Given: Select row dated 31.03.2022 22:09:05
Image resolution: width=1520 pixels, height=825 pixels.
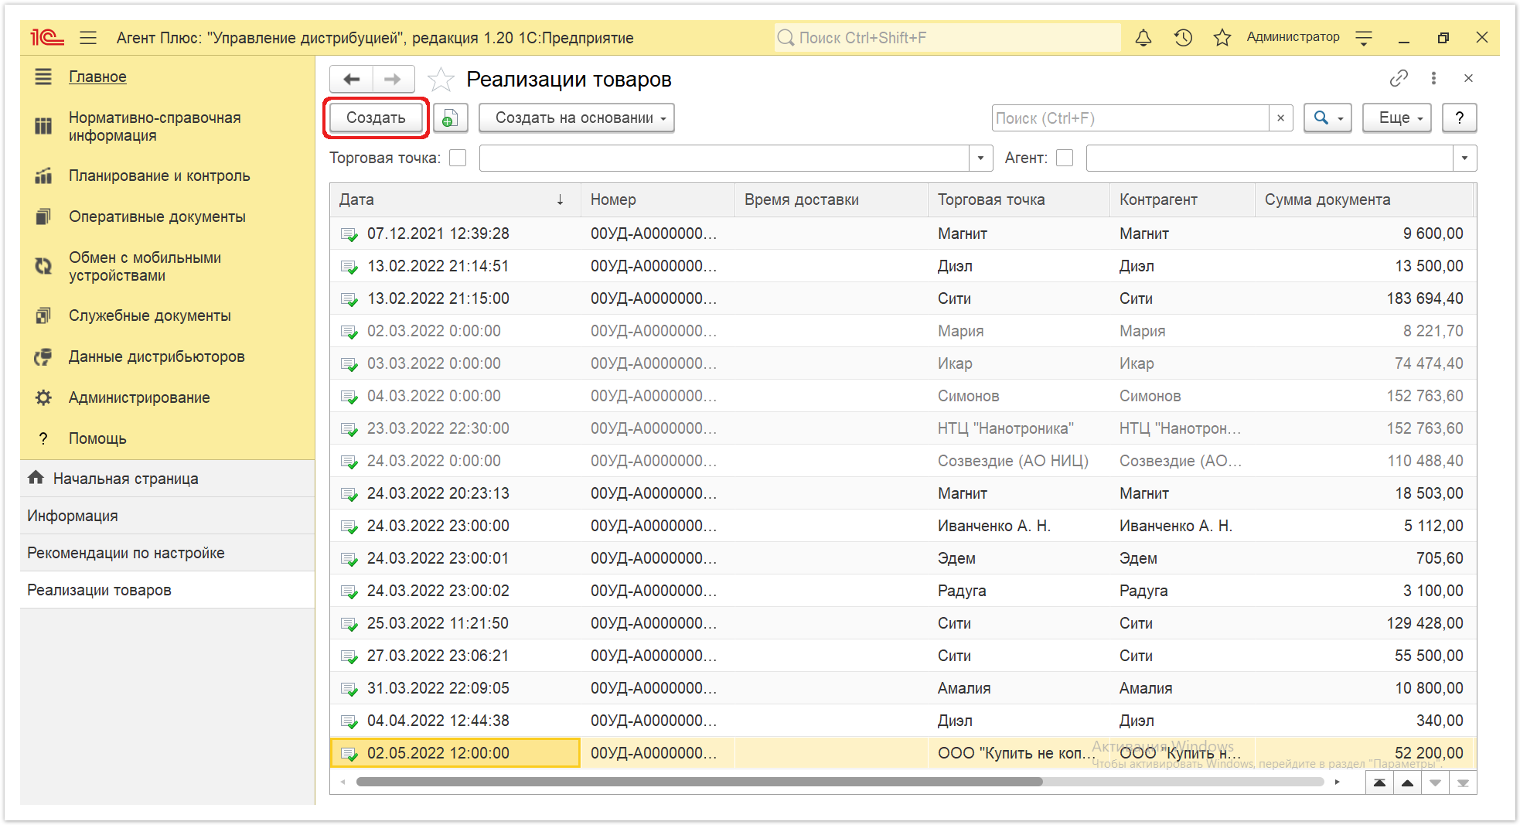Looking at the screenshot, I should click(903, 688).
